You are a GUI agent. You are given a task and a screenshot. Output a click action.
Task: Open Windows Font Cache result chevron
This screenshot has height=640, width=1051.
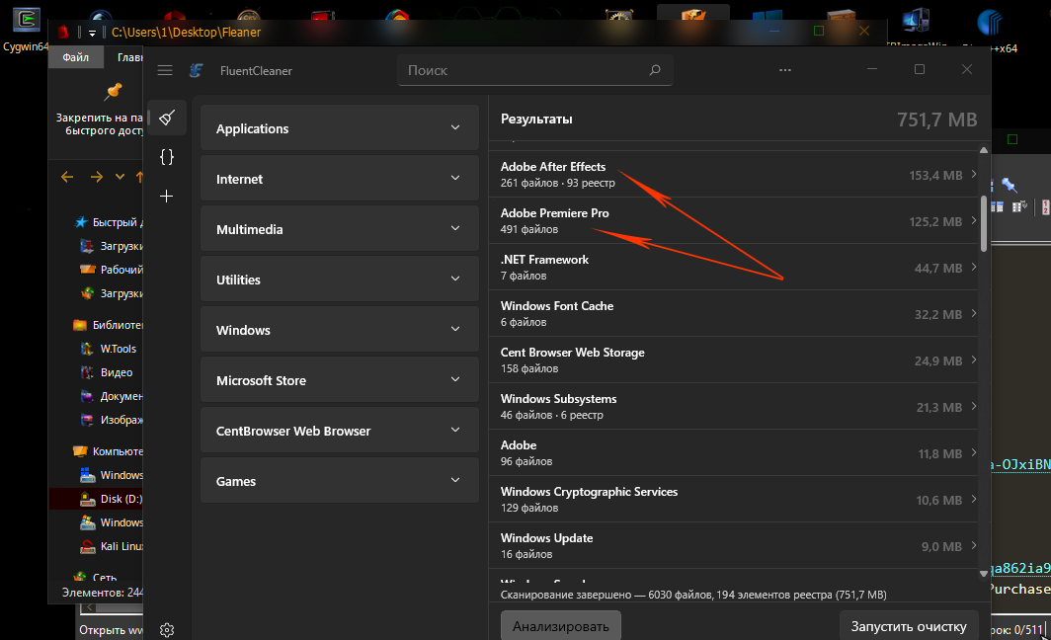(x=973, y=314)
